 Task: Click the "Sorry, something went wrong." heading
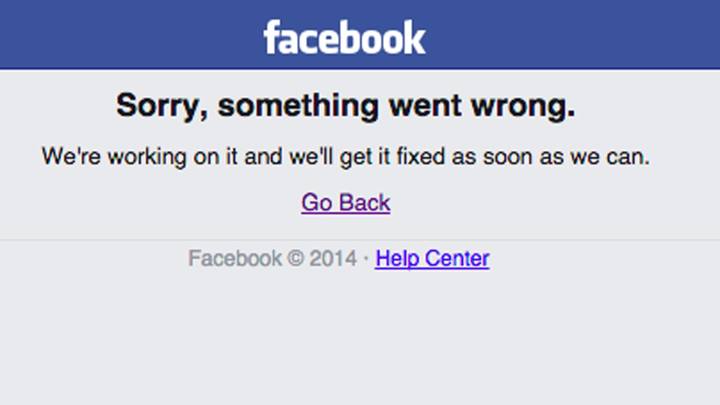pyautogui.click(x=346, y=105)
